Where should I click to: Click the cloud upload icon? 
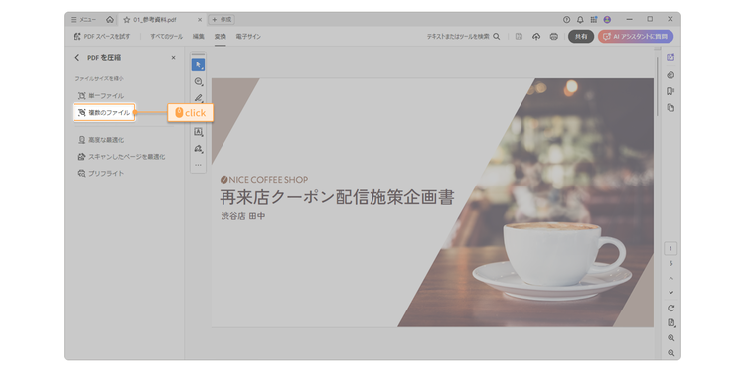pos(536,36)
